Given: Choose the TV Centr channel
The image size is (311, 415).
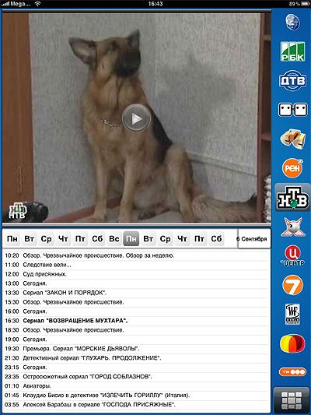Looking at the screenshot, I should pos(292,255).
